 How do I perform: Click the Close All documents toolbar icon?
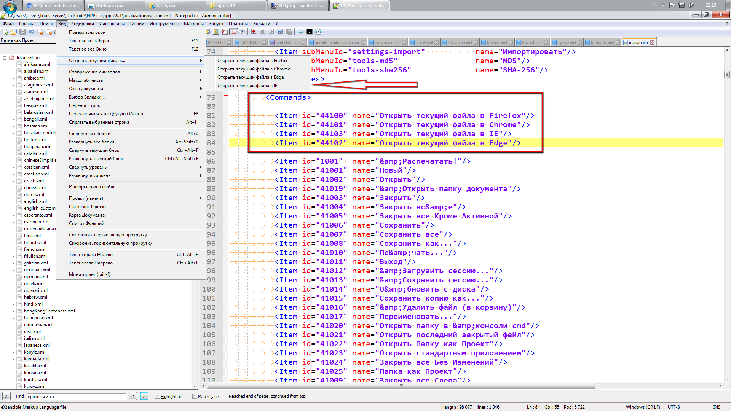click(49, 32)
